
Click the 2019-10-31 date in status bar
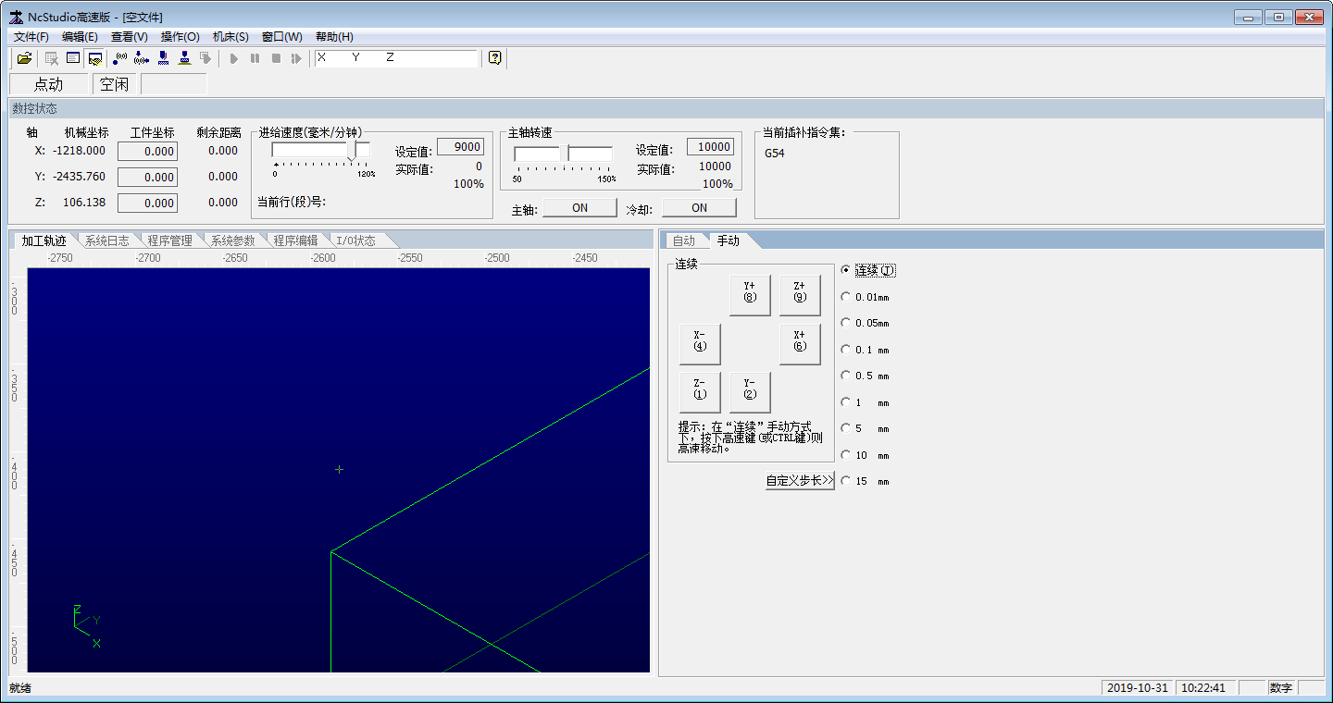point(1138,688)
